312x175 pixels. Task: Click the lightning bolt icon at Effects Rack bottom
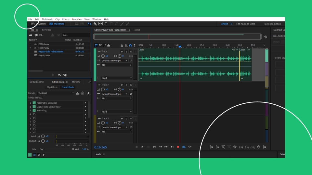[44, 155]
